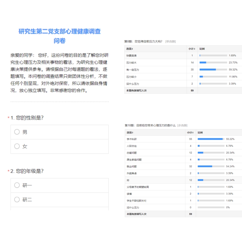The image size is (242, 242).
Task: Select the 女 gender option
Action: coord(17,146)
